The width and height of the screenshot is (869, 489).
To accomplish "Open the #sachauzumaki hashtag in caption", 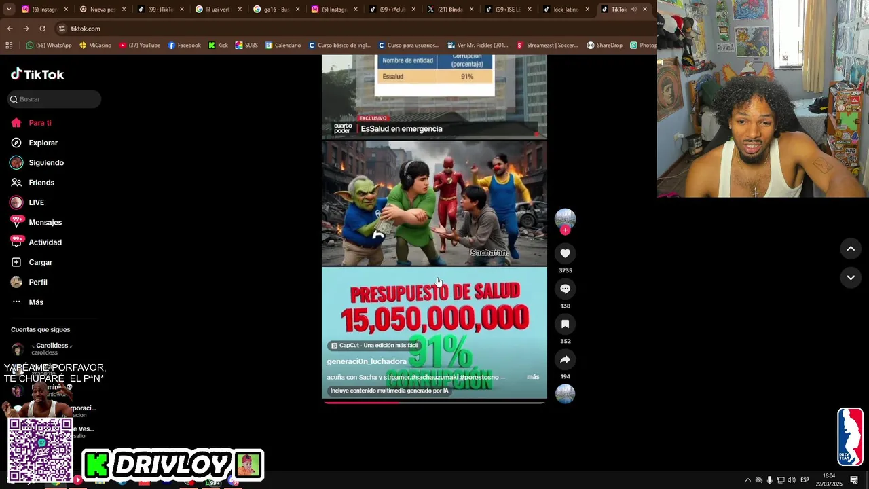I will 434,377.
